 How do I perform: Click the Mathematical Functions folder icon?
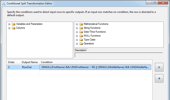(81, 24)
